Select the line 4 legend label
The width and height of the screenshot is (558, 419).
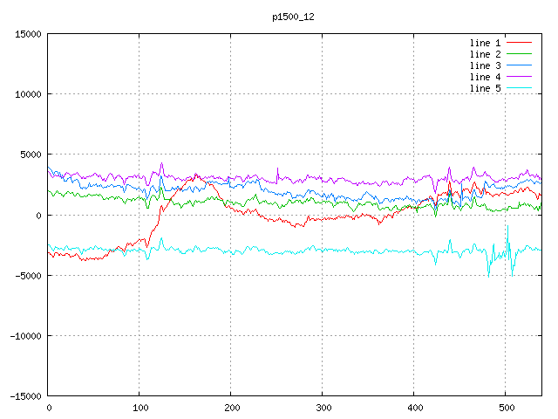pos(485,77)
